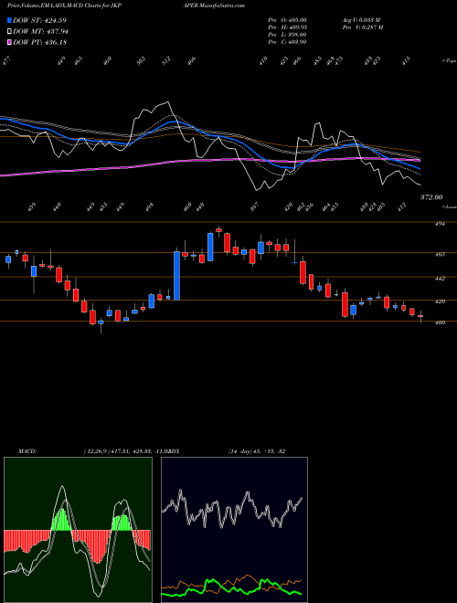This screenshot has width=457, height=603.
Task: Click the '372.00' price label
Action: (x=431, y=197)
